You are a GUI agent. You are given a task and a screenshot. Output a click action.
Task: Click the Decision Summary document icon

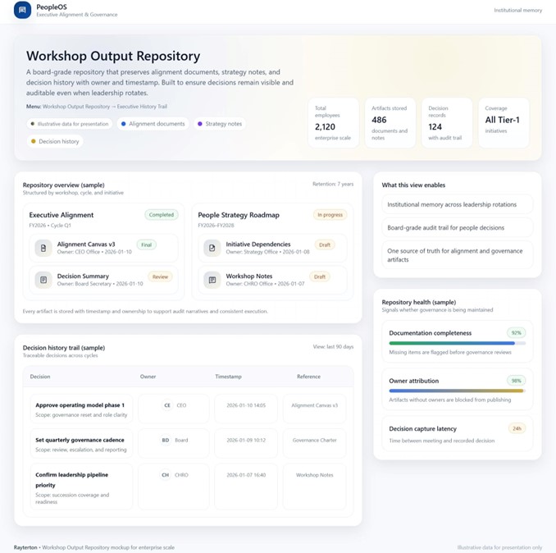43,281
